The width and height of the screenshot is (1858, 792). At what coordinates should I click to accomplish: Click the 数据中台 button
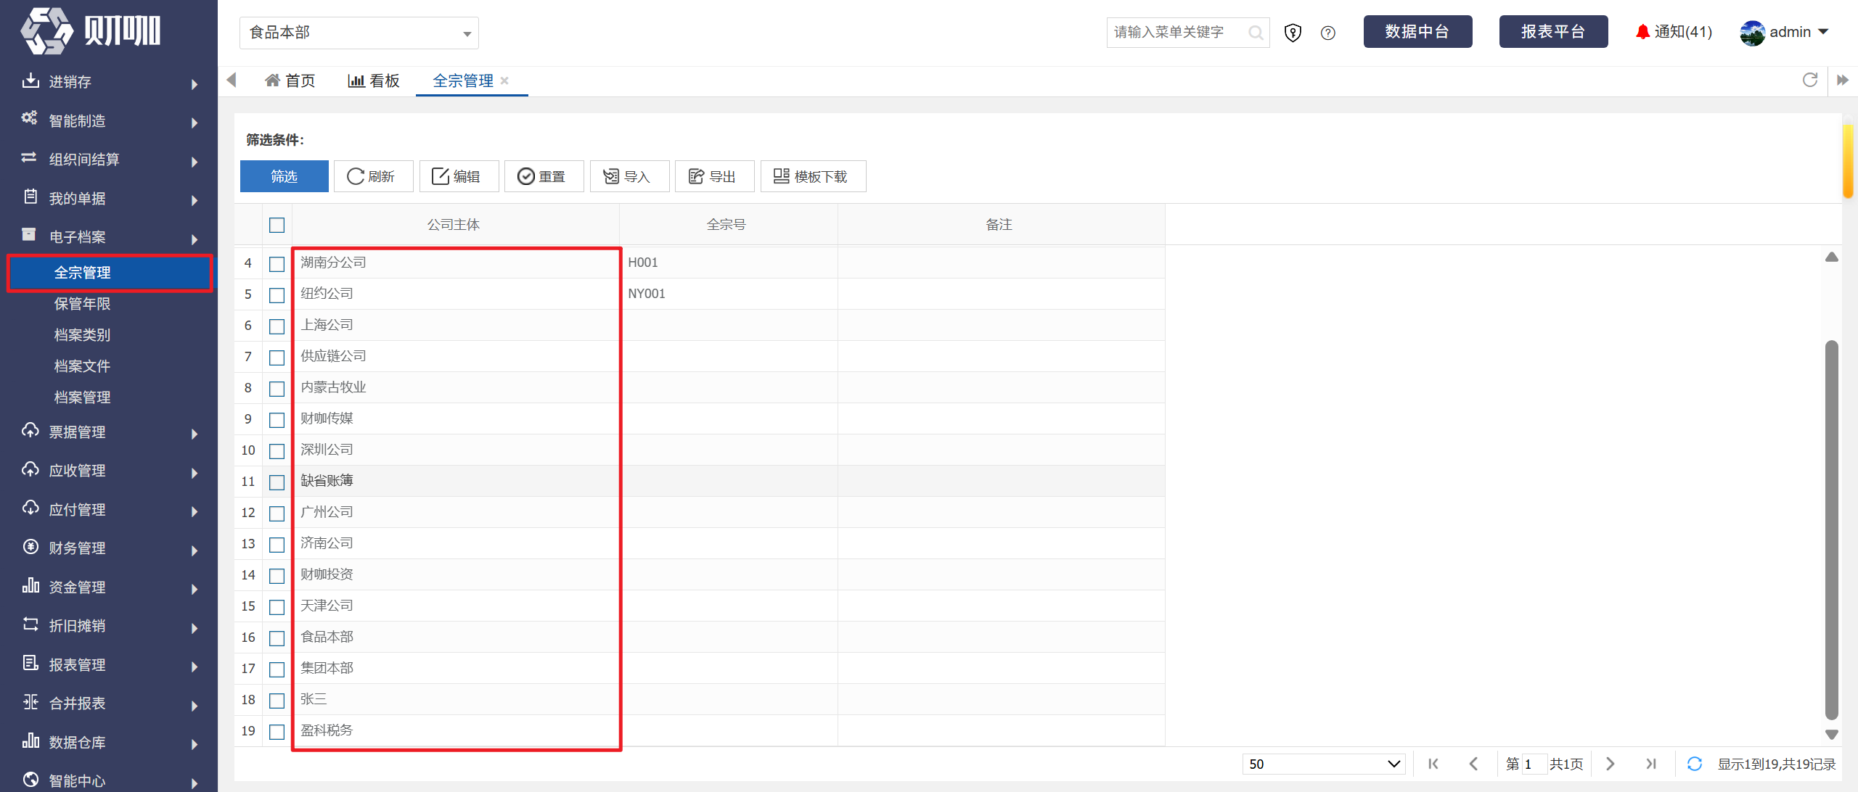[1417, 32]
